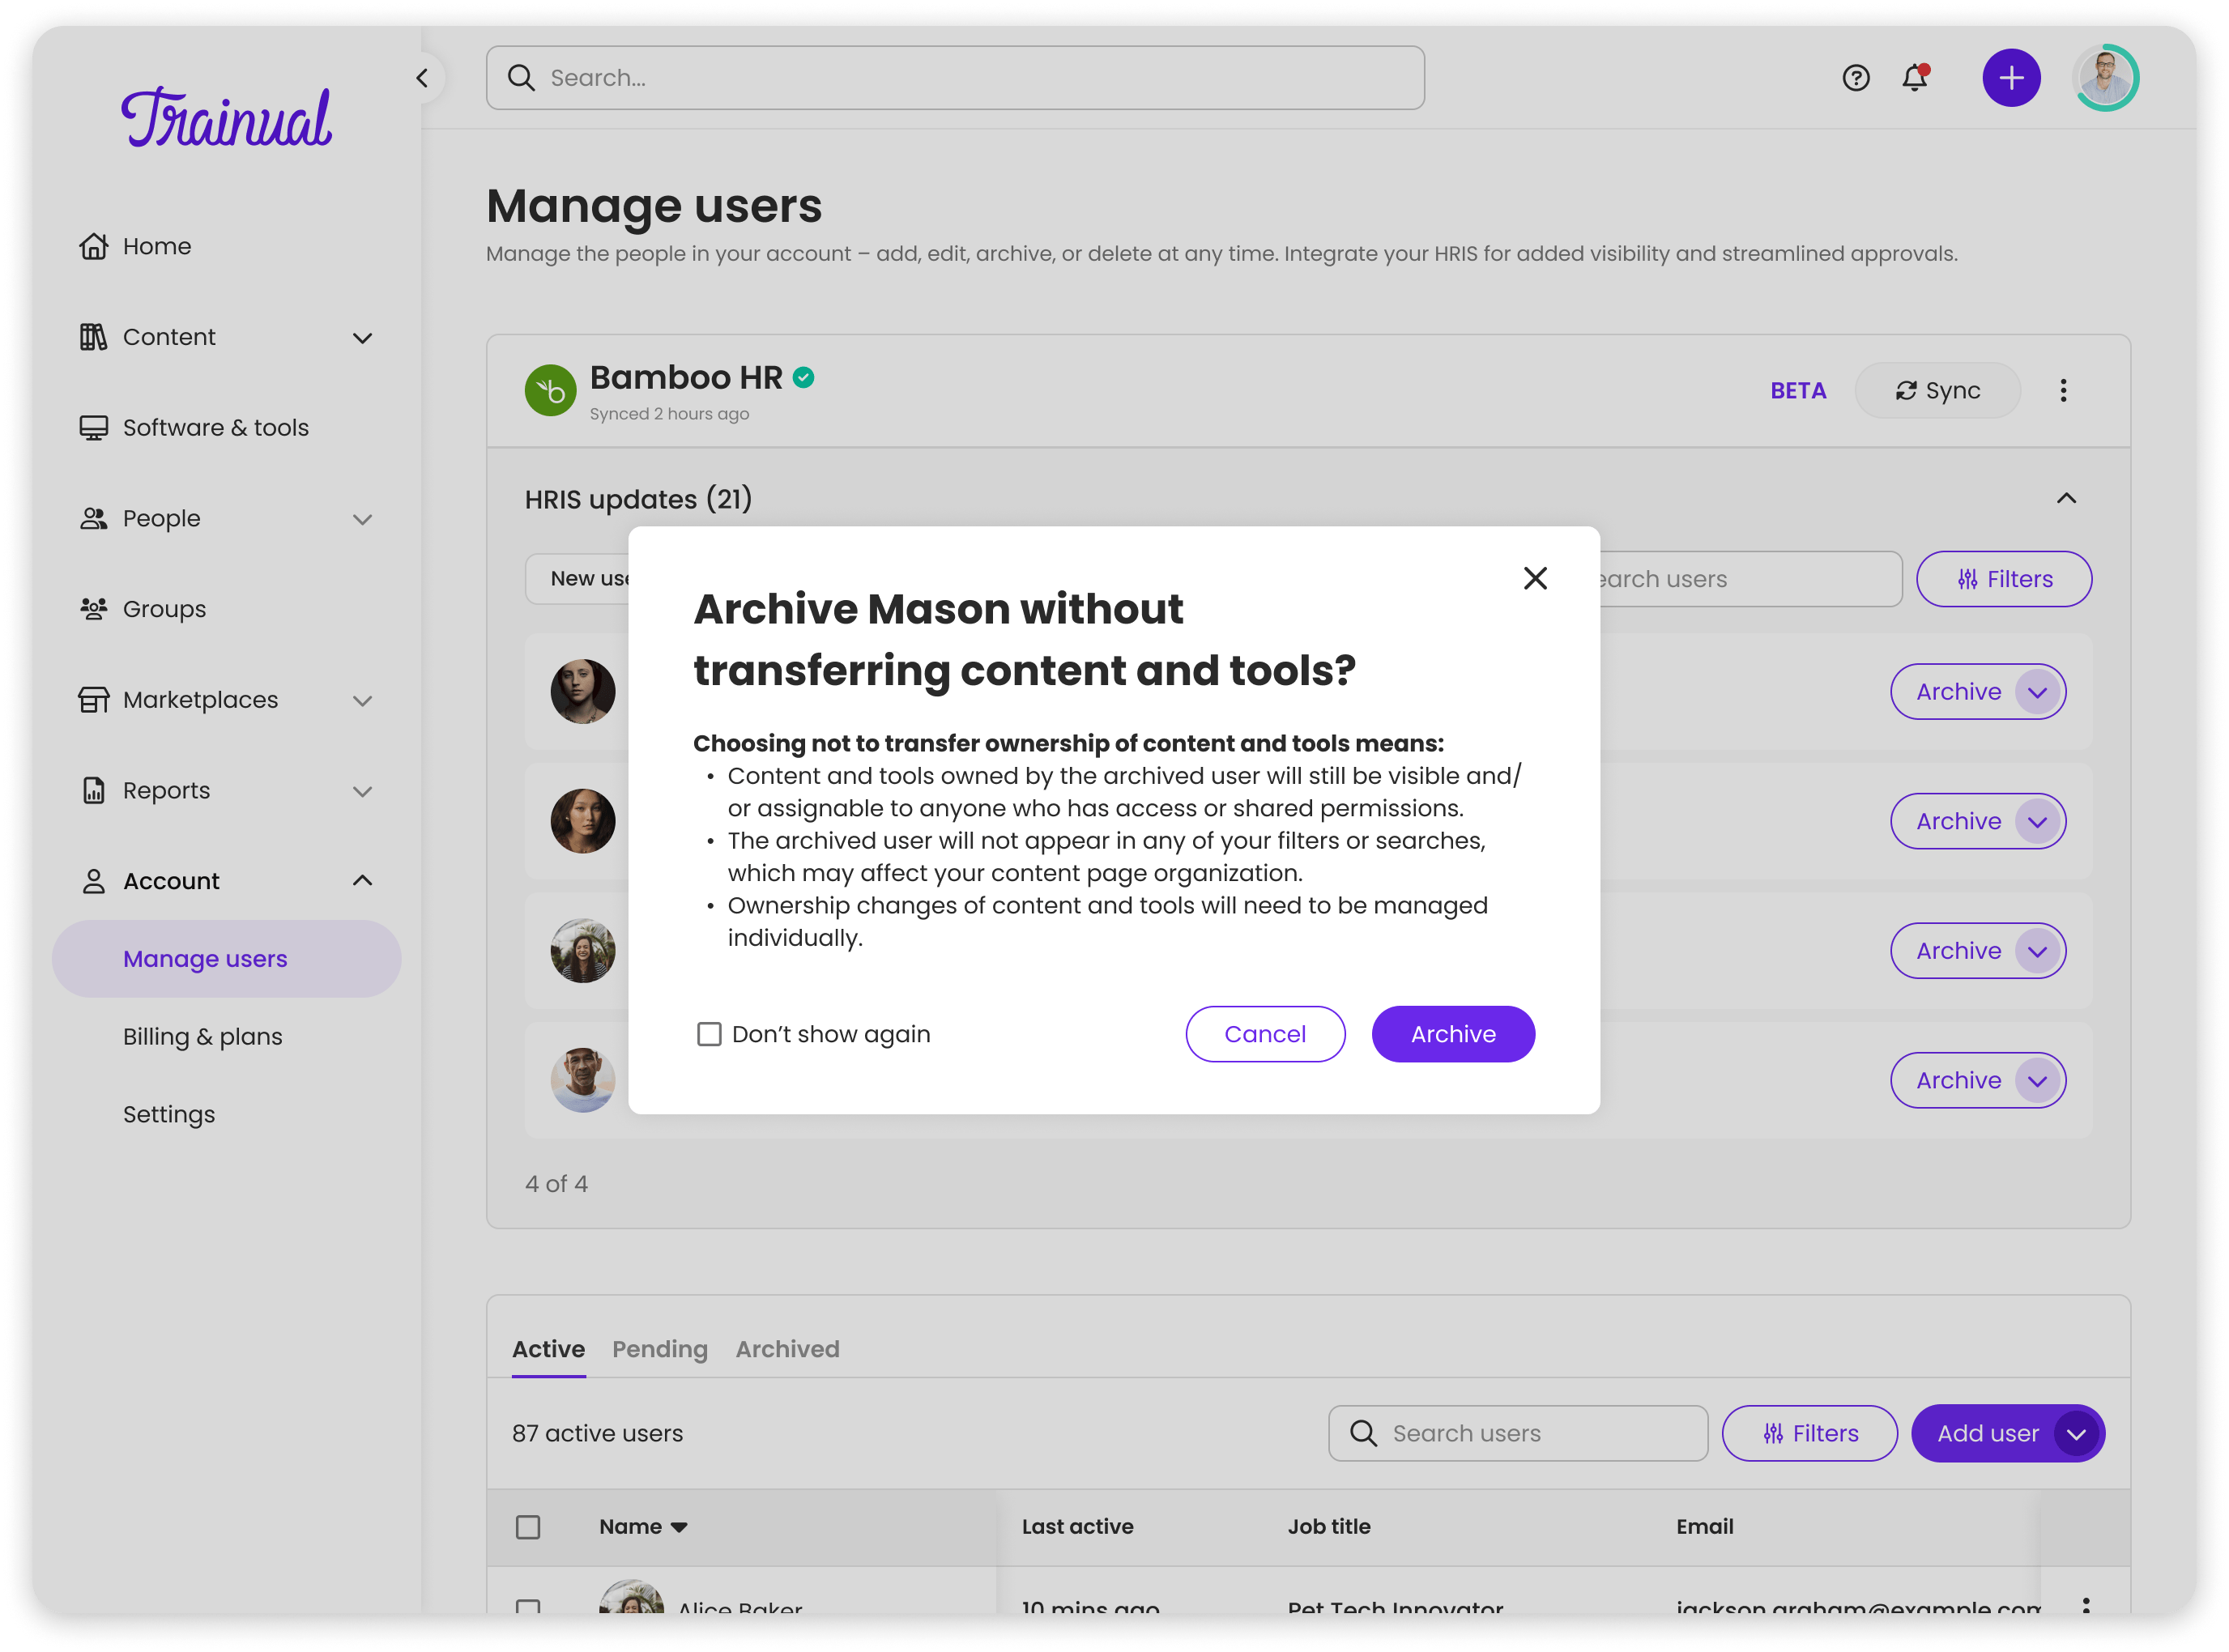
Task: Click the HRIS search users field
Action: click(x=1750, y=578)
